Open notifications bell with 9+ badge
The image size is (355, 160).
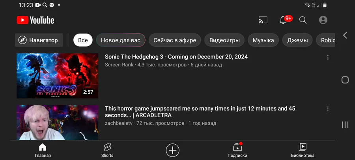285,20
